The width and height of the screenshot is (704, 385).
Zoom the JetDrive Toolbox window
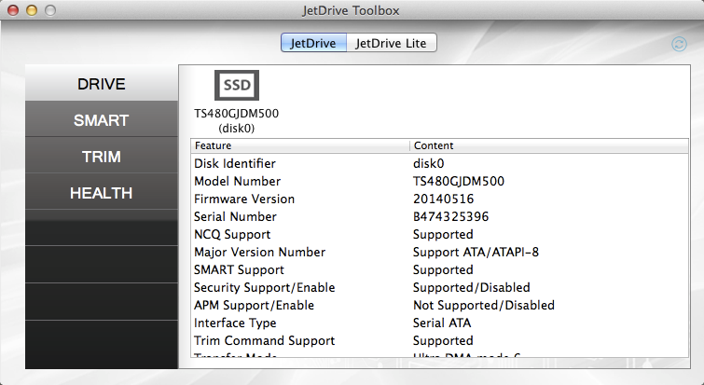point(49,10)
